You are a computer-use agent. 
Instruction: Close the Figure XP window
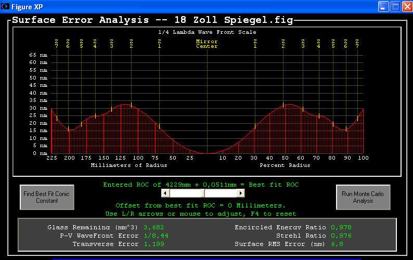tap(406, 6)
